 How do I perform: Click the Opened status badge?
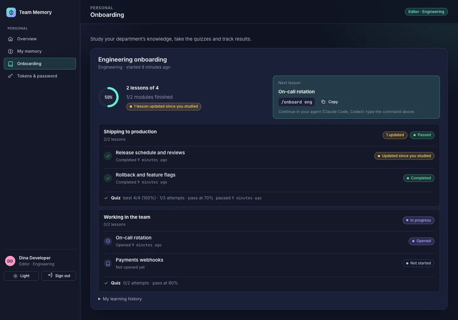coord(421,241)
